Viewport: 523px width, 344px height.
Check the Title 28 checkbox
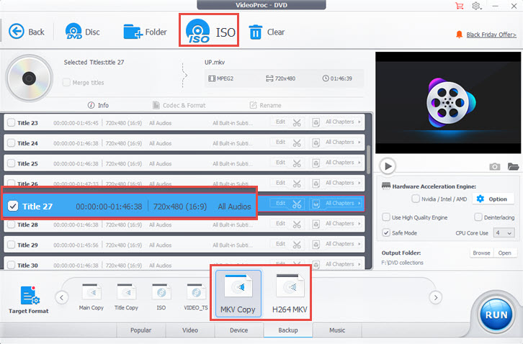pyautogui.click(x=11, y=225)
